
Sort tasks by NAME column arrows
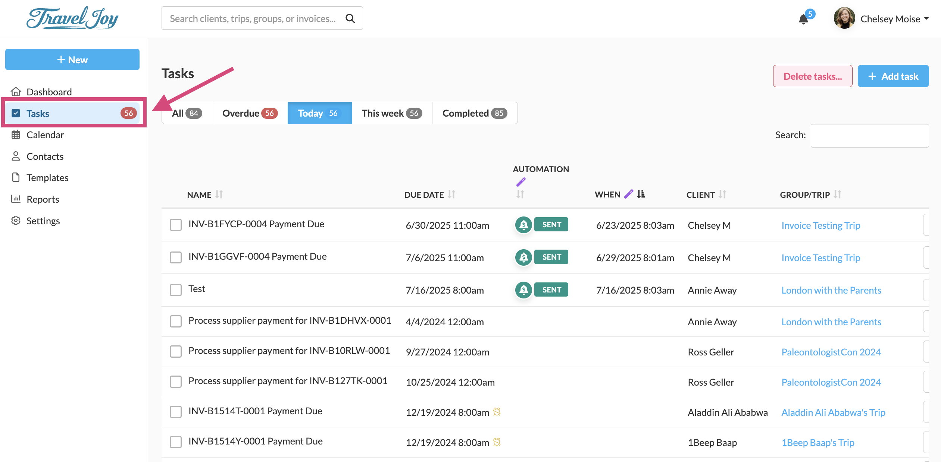[219, 194]
